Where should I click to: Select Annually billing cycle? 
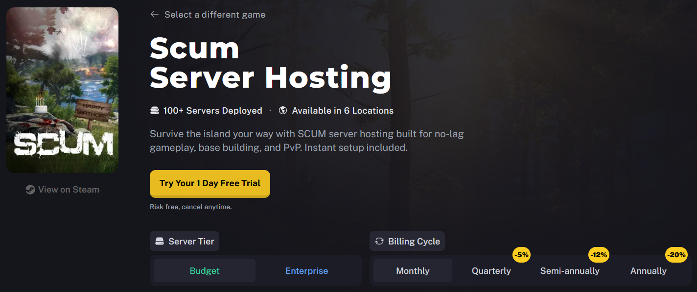pos(649,271)
